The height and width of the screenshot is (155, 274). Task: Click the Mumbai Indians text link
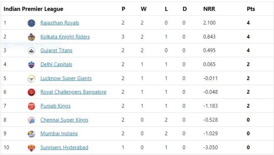pyautogui.click(x=59, y=134)
